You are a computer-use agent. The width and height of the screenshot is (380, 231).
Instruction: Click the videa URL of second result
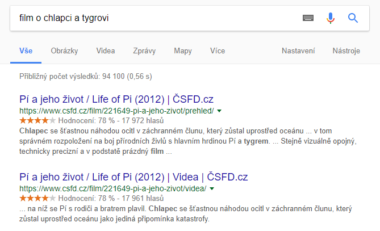pos(113,188)
